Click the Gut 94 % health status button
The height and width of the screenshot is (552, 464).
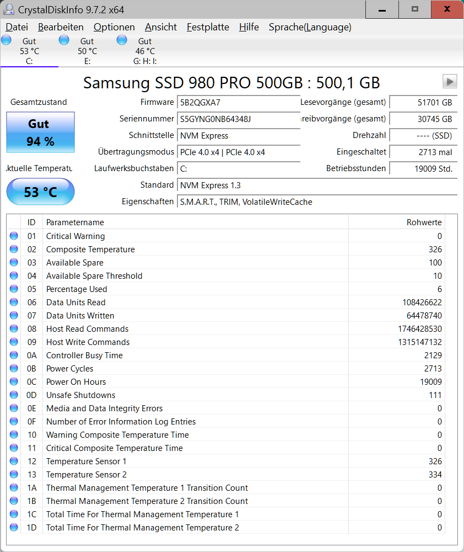[40, 132]
